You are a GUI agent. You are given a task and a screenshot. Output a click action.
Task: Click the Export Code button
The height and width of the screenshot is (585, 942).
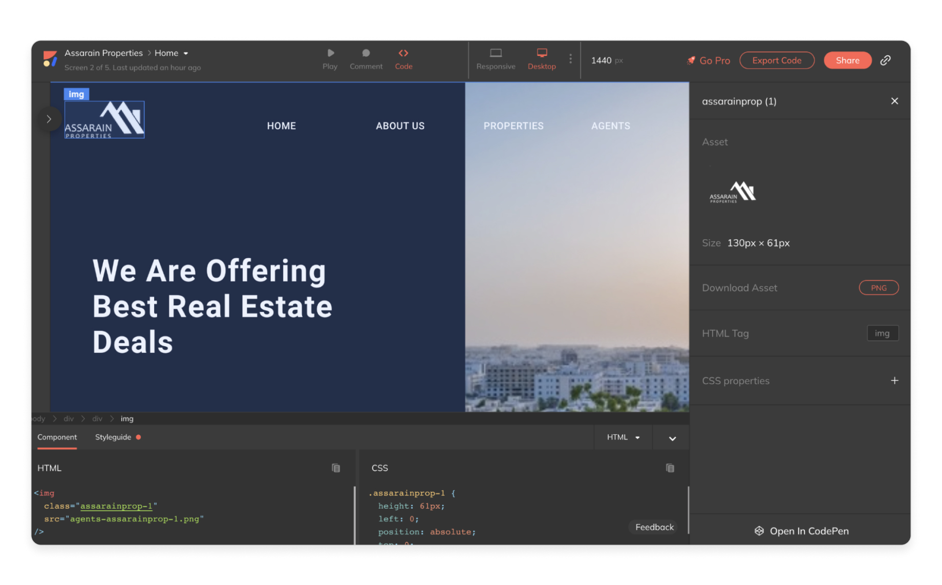point(776,60)
